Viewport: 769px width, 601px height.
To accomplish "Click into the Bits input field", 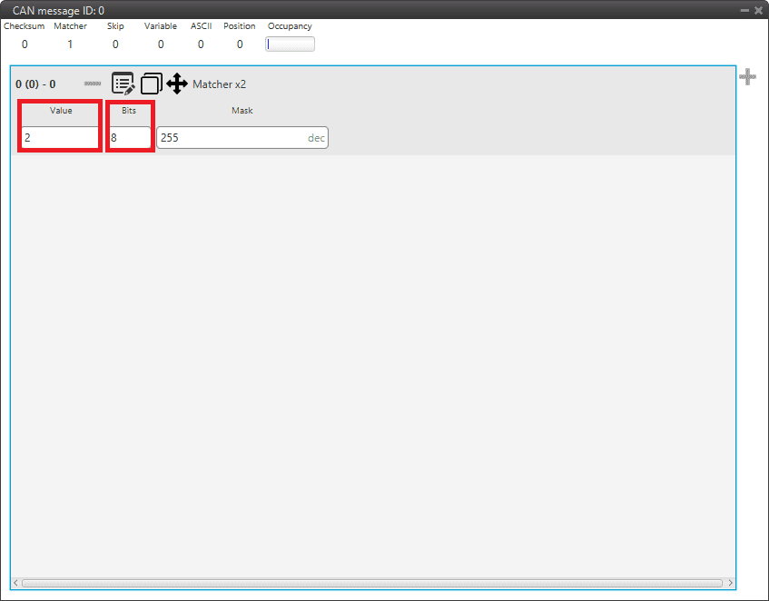I will point(130,138).
